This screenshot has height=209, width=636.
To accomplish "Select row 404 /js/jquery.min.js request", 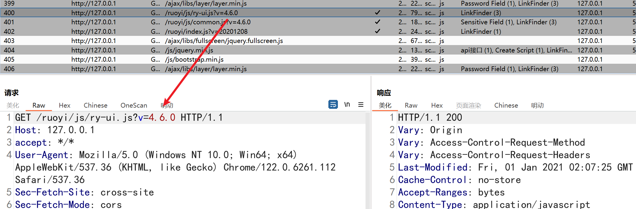I will click(189, 50).
